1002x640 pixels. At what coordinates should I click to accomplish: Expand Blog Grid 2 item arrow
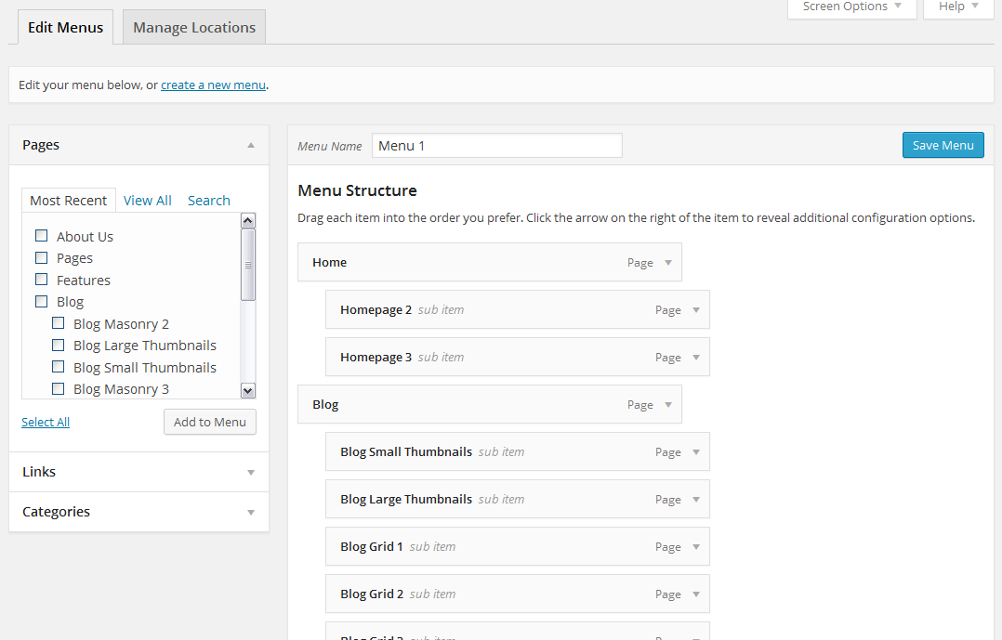tap(695, 594)
